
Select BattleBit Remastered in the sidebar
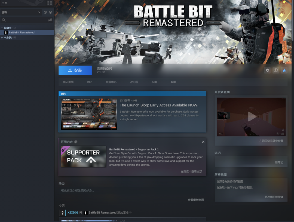tap(22, 32)
